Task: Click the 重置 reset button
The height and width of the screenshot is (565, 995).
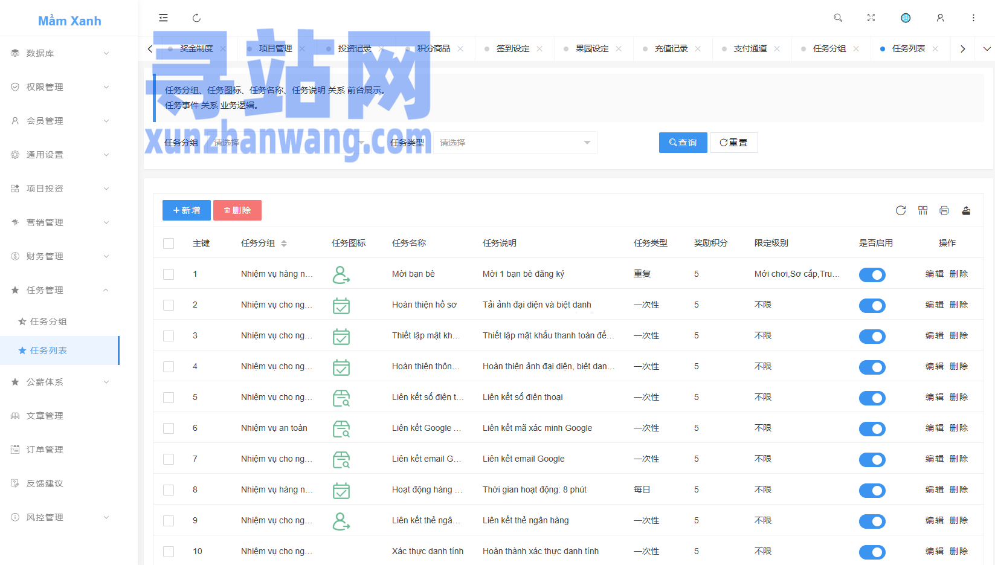Action: (733, 143)
